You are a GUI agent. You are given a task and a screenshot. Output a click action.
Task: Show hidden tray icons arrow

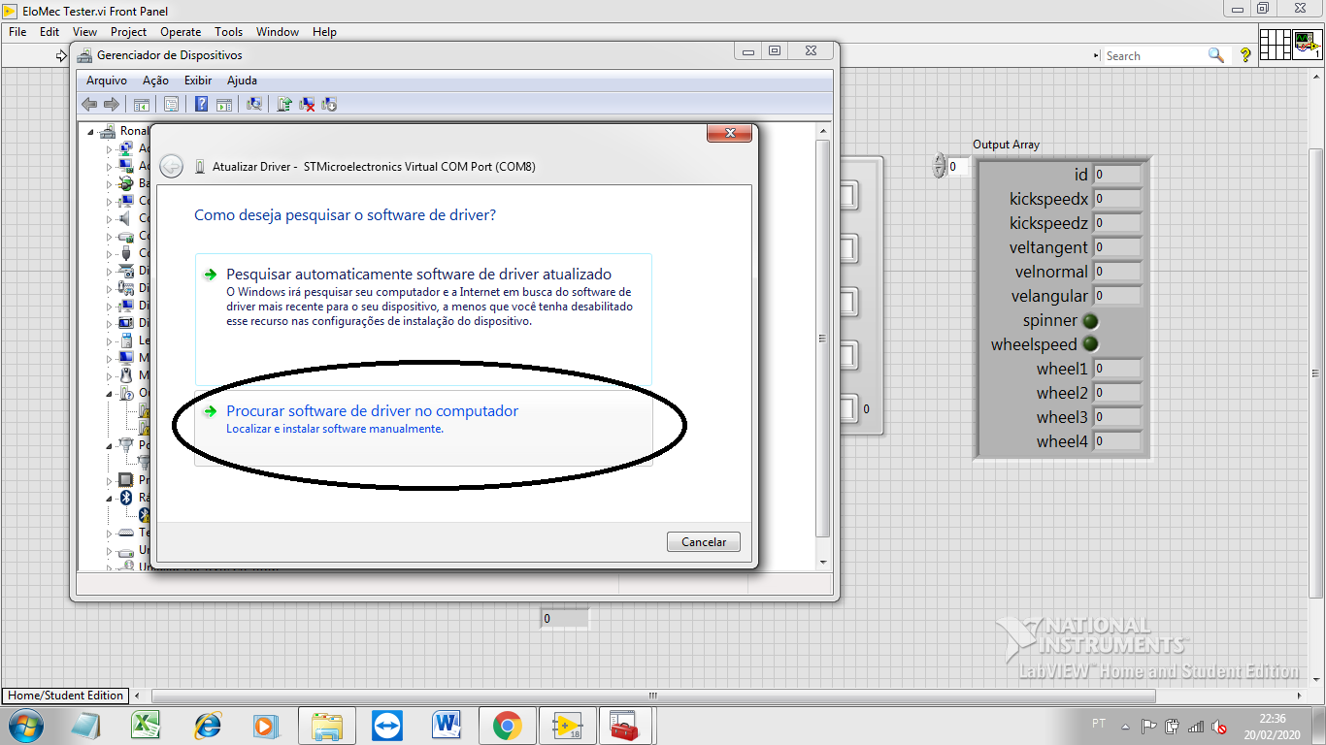pos(1126,727)
